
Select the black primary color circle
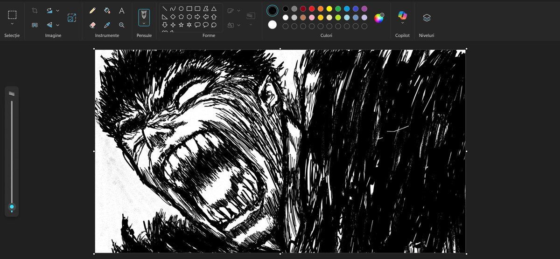click(x=272, y=10)
